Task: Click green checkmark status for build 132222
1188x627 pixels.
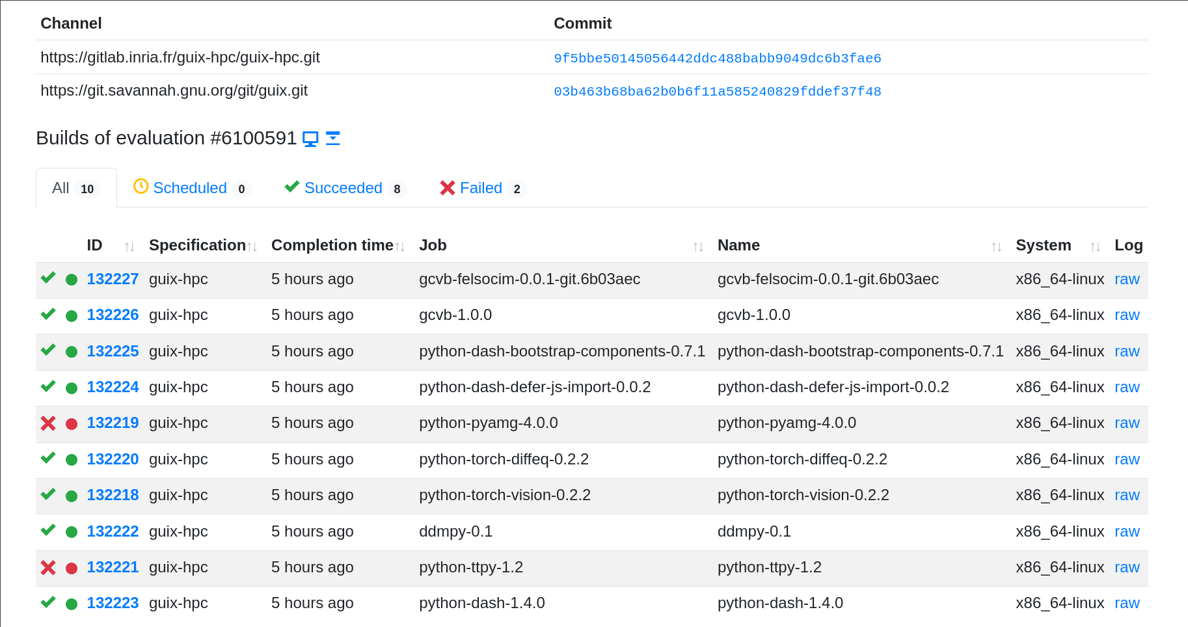Action: [48, 530]
